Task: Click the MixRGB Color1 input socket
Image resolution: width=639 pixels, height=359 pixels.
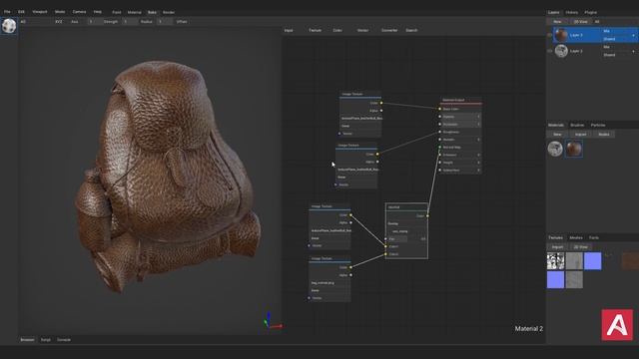Action: [385, 246]
